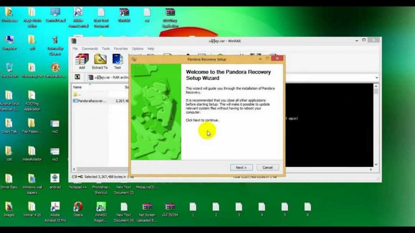Open the Commands menu
415x233 pixels.
pos(89,49)
